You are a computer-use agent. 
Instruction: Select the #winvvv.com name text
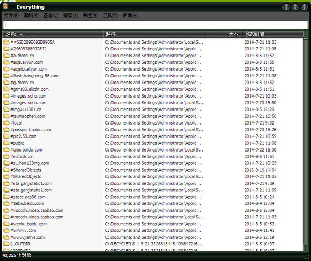coord(23,230)
